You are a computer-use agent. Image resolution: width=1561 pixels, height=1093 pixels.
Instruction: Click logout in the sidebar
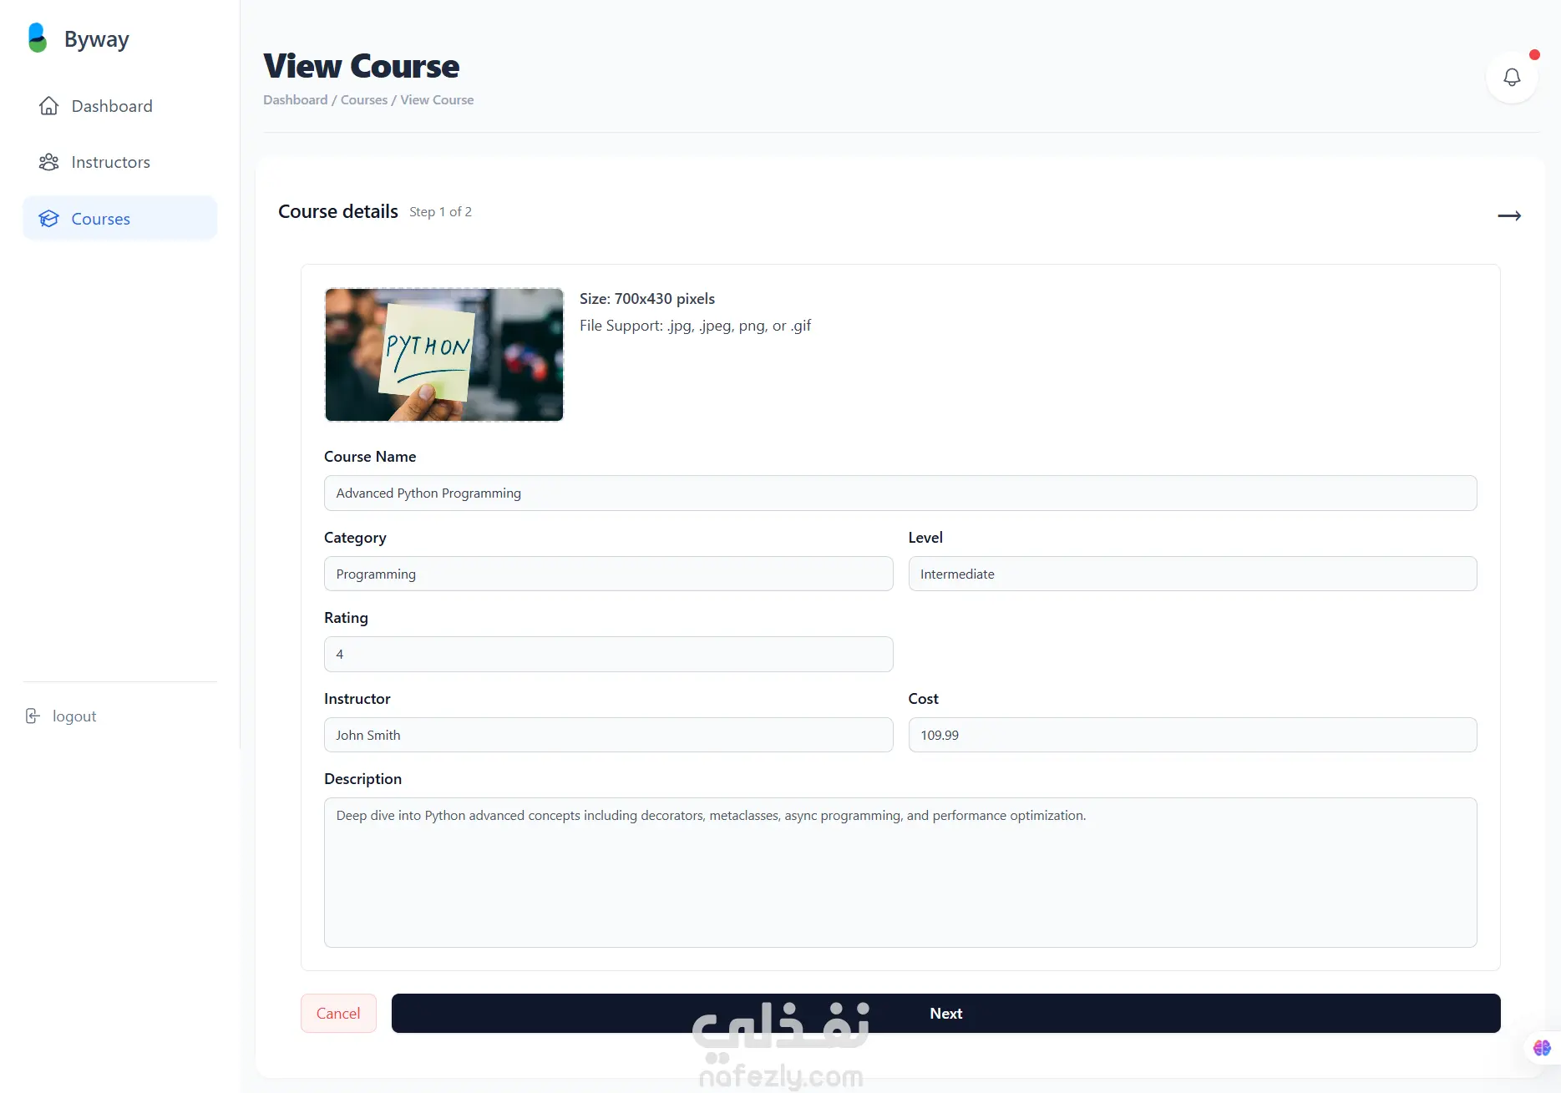[61, 716]
